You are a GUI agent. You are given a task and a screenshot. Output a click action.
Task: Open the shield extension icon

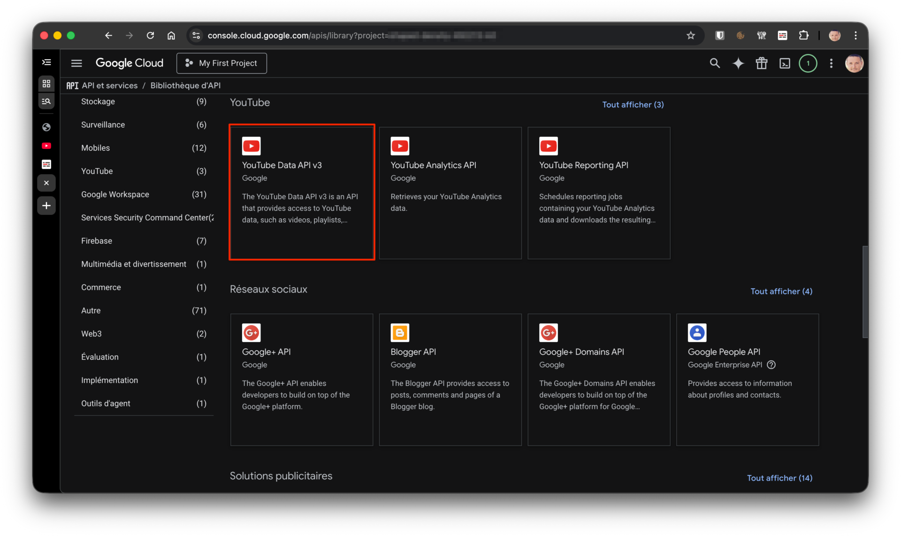pos(720,36)
